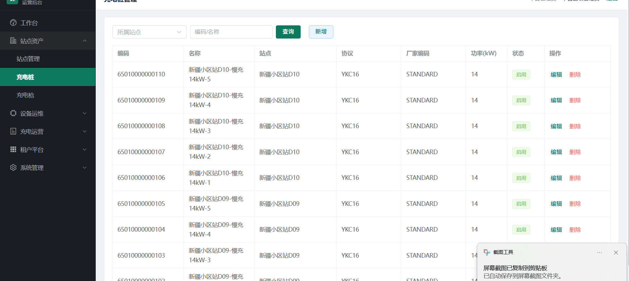
Task: Click the 查询 search button
Action: 288,32
